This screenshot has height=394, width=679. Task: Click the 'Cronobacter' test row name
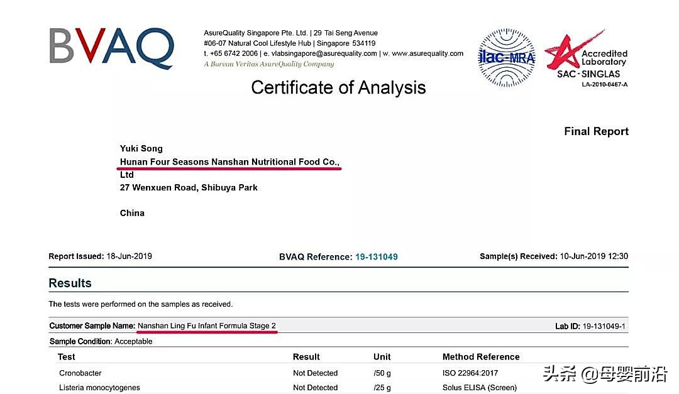tap(80, 373)
